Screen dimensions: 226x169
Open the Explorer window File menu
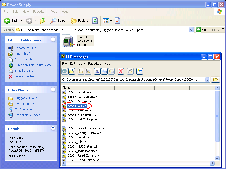click(6, 12)
